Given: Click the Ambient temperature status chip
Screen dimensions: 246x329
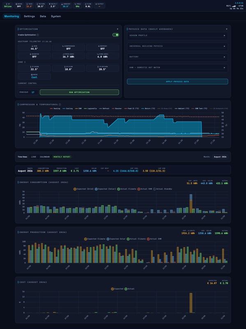Looking at the screenshot, I should [66, 5].
